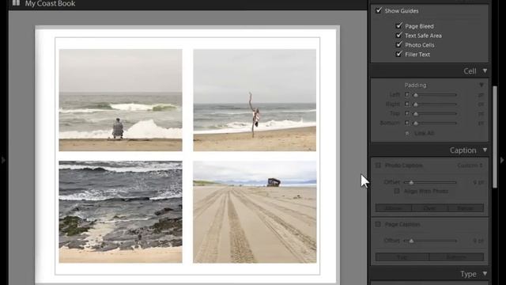Disable the Page Bleed guide
Image resolution: width=506 pixels, height=285 pixels.
point(399,25)
